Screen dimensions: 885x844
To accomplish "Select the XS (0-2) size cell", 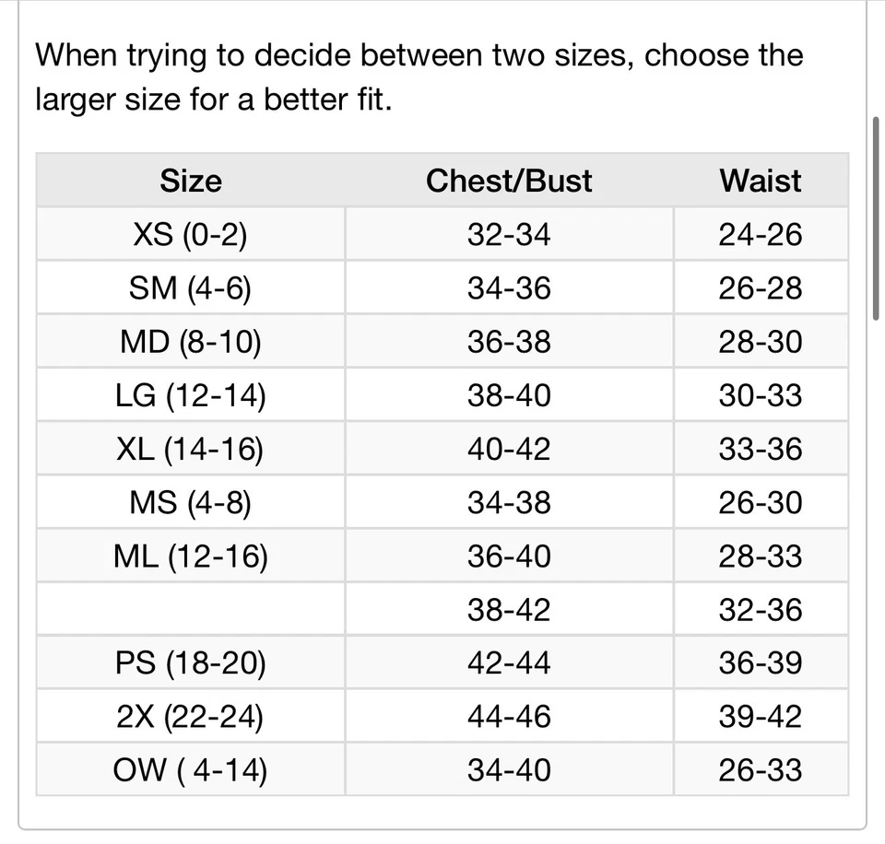I will click(191, 235).
